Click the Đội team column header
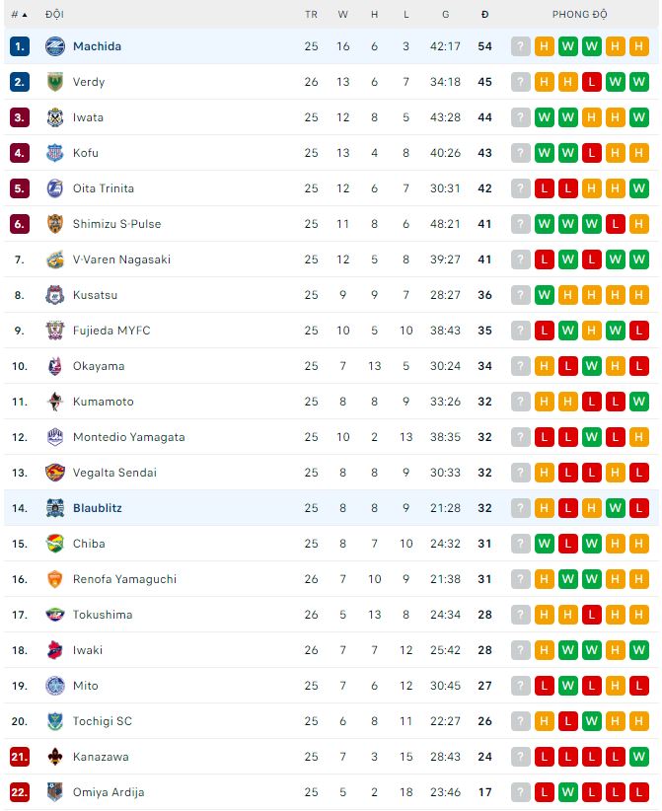 [x=54, y=15]
